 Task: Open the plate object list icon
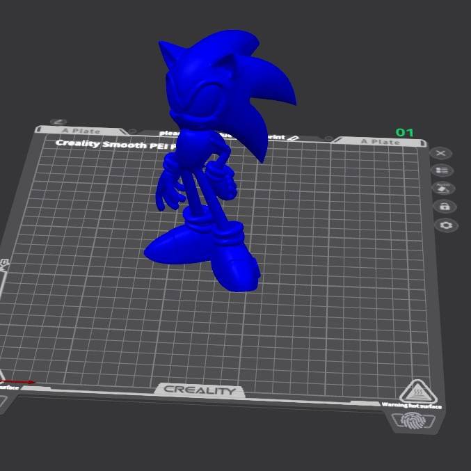point(442,170)
